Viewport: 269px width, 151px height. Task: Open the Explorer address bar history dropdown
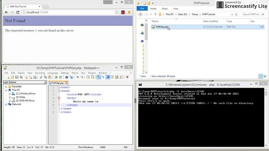point(232,14)
